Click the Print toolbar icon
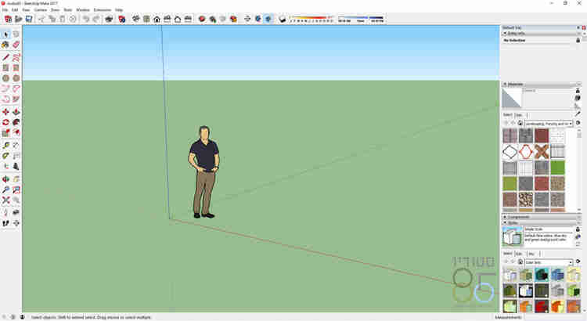The image size is (587, 321). (109, 19)
